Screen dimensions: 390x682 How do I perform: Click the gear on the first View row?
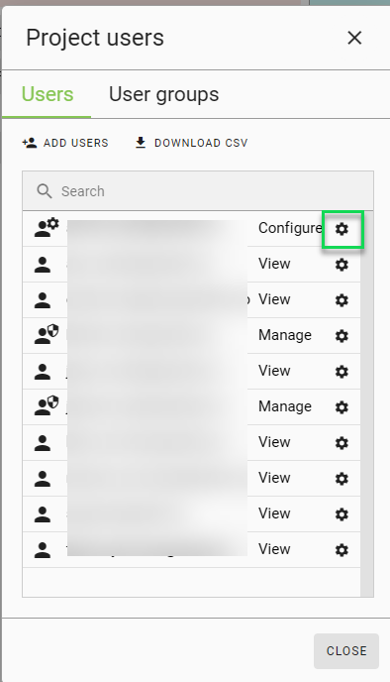(341, 265)
